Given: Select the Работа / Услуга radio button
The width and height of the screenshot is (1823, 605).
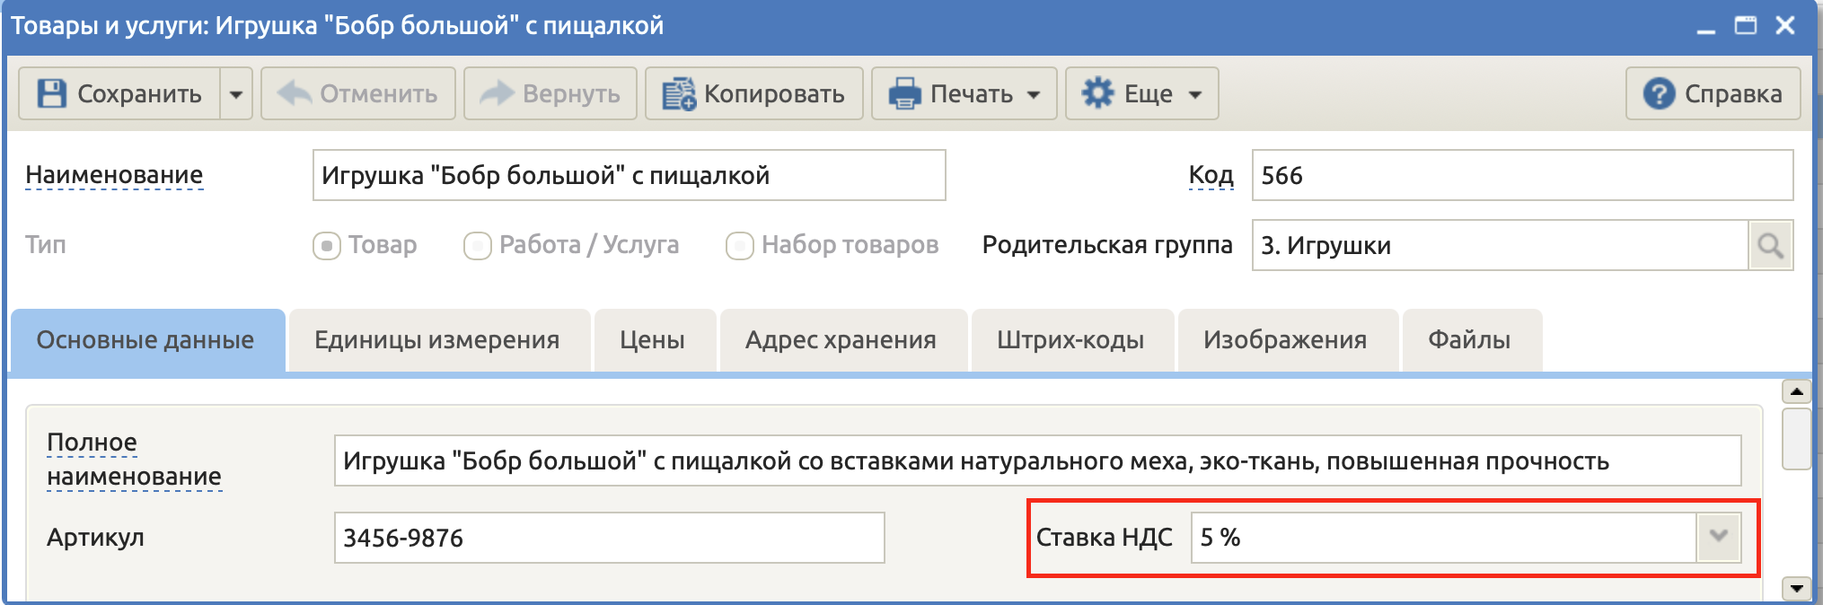Looking at the screenshot, I should click(x=477, y=245).
